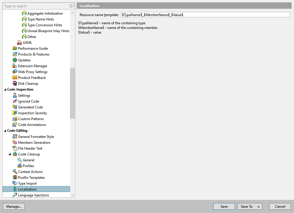
Task: Click the Products & Features icon
Action: [15, 54]
